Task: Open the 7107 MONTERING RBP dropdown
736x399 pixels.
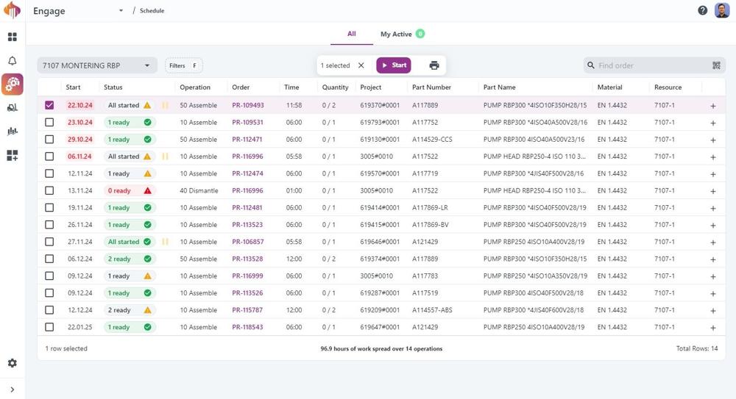Action: 96,65
